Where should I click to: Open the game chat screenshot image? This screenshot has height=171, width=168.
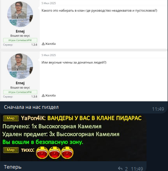73,138
